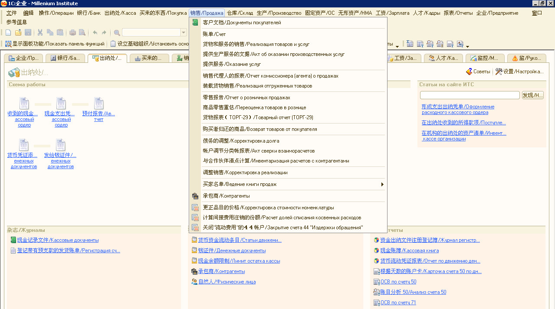Expand the report toolbar overflow arrow
The width and height of the screenshot is (555, 309).
coord(467,46)
